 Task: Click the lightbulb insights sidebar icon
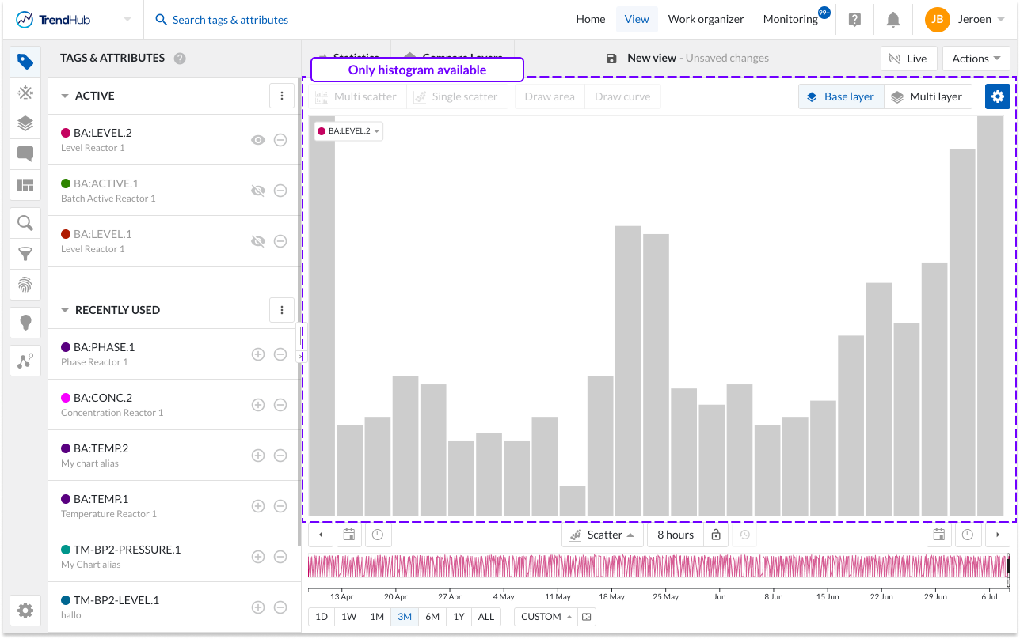pyautogui.click(x=25, y=322)
